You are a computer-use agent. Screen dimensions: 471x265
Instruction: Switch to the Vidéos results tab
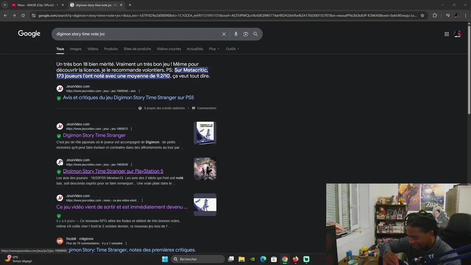tap(93, 49)
